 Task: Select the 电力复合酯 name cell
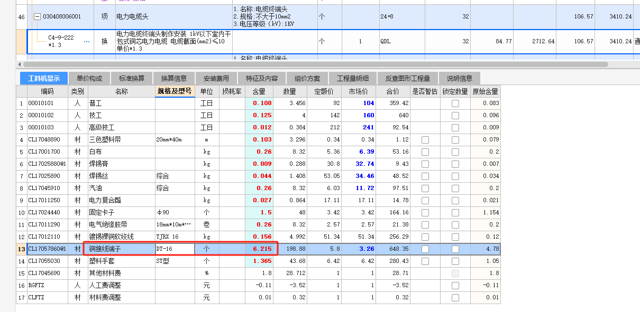pyautogui.click(x=121, y=200)
